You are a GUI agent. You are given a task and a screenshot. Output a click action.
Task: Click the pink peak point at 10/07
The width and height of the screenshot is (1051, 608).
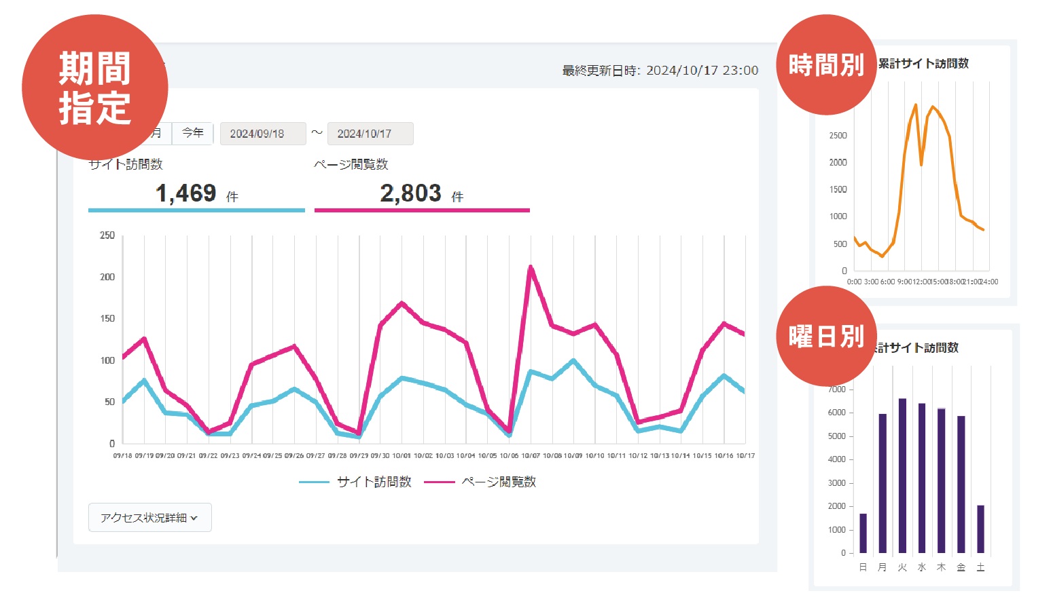click(x=531, y=267)
